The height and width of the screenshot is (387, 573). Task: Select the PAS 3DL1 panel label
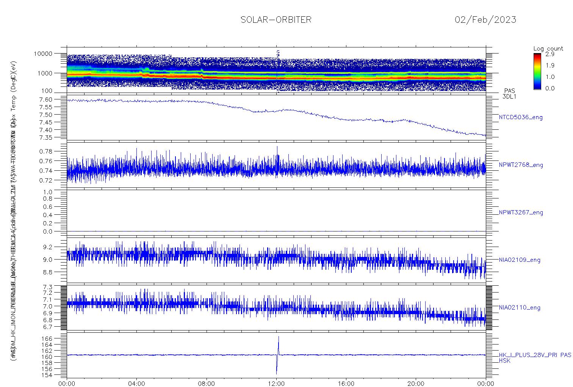[509, 94]
